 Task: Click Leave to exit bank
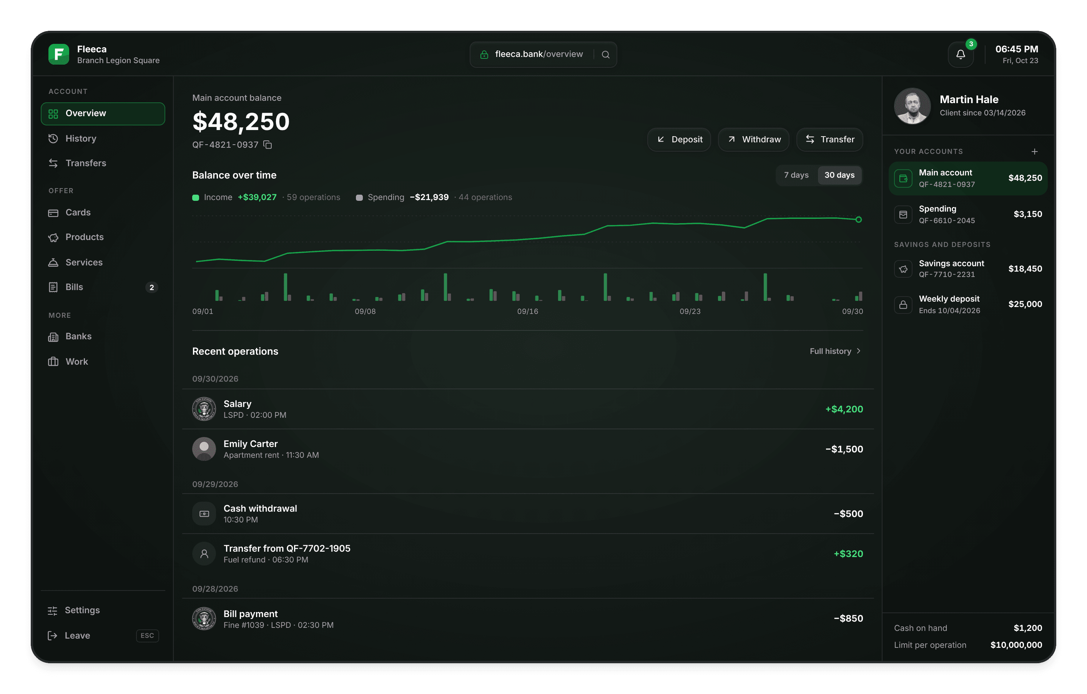(103, 636)
